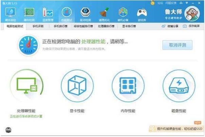Click the green 正在进行浮点多项式计算 status text
This screenshot has height=137, width=205.
26,116
